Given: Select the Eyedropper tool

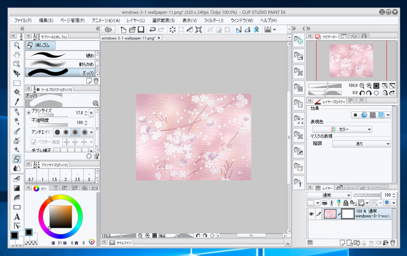Looking at the screenshot, I should (17, 101).
